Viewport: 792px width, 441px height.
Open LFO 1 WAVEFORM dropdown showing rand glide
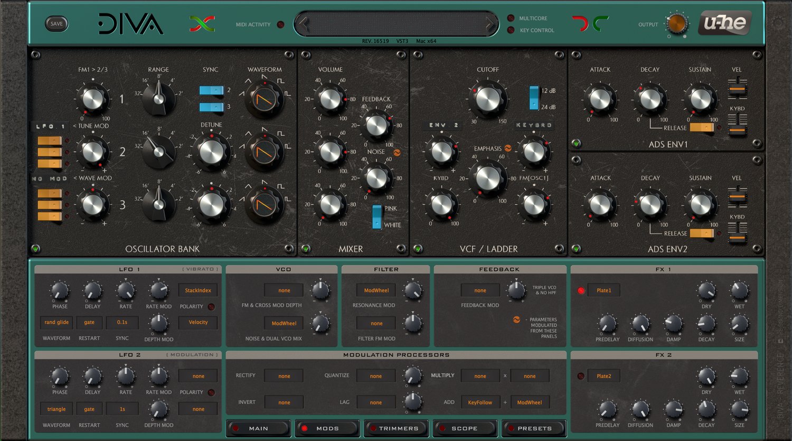(56, 322)
